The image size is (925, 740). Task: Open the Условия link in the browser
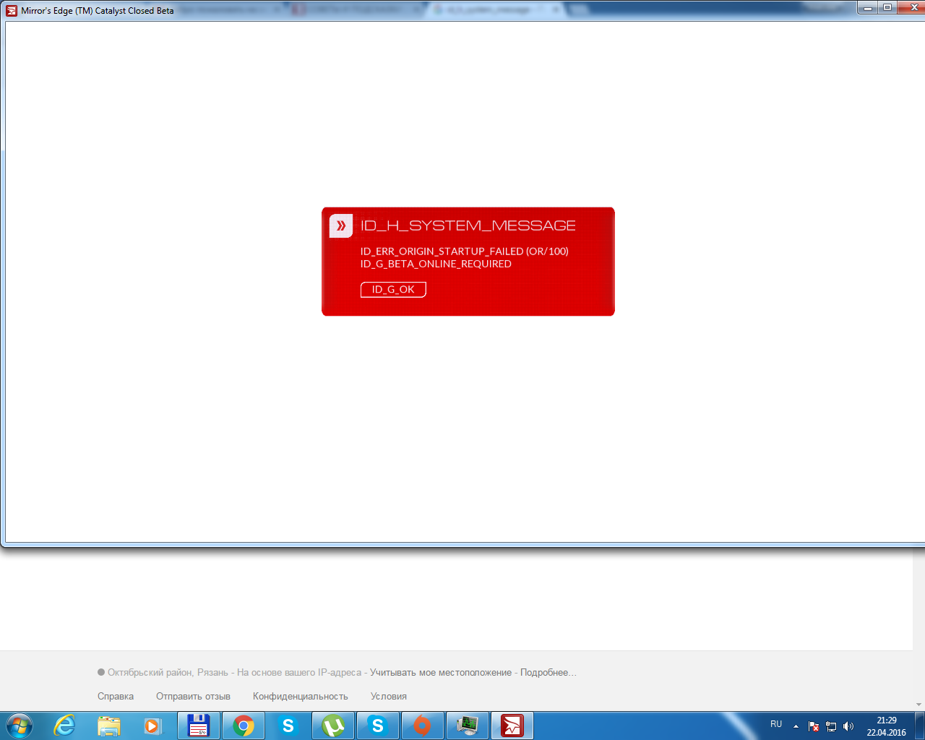[389, 697]
